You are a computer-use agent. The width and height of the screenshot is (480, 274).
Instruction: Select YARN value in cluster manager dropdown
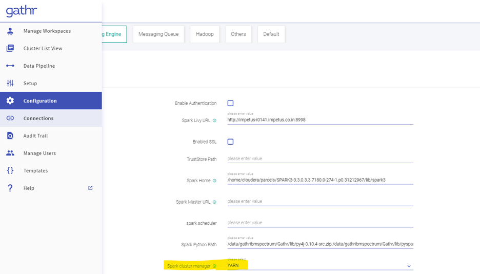(233, 265)
